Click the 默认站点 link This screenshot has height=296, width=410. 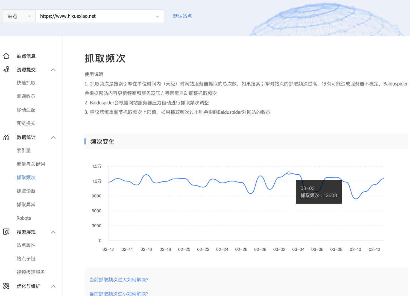[182, 16]
